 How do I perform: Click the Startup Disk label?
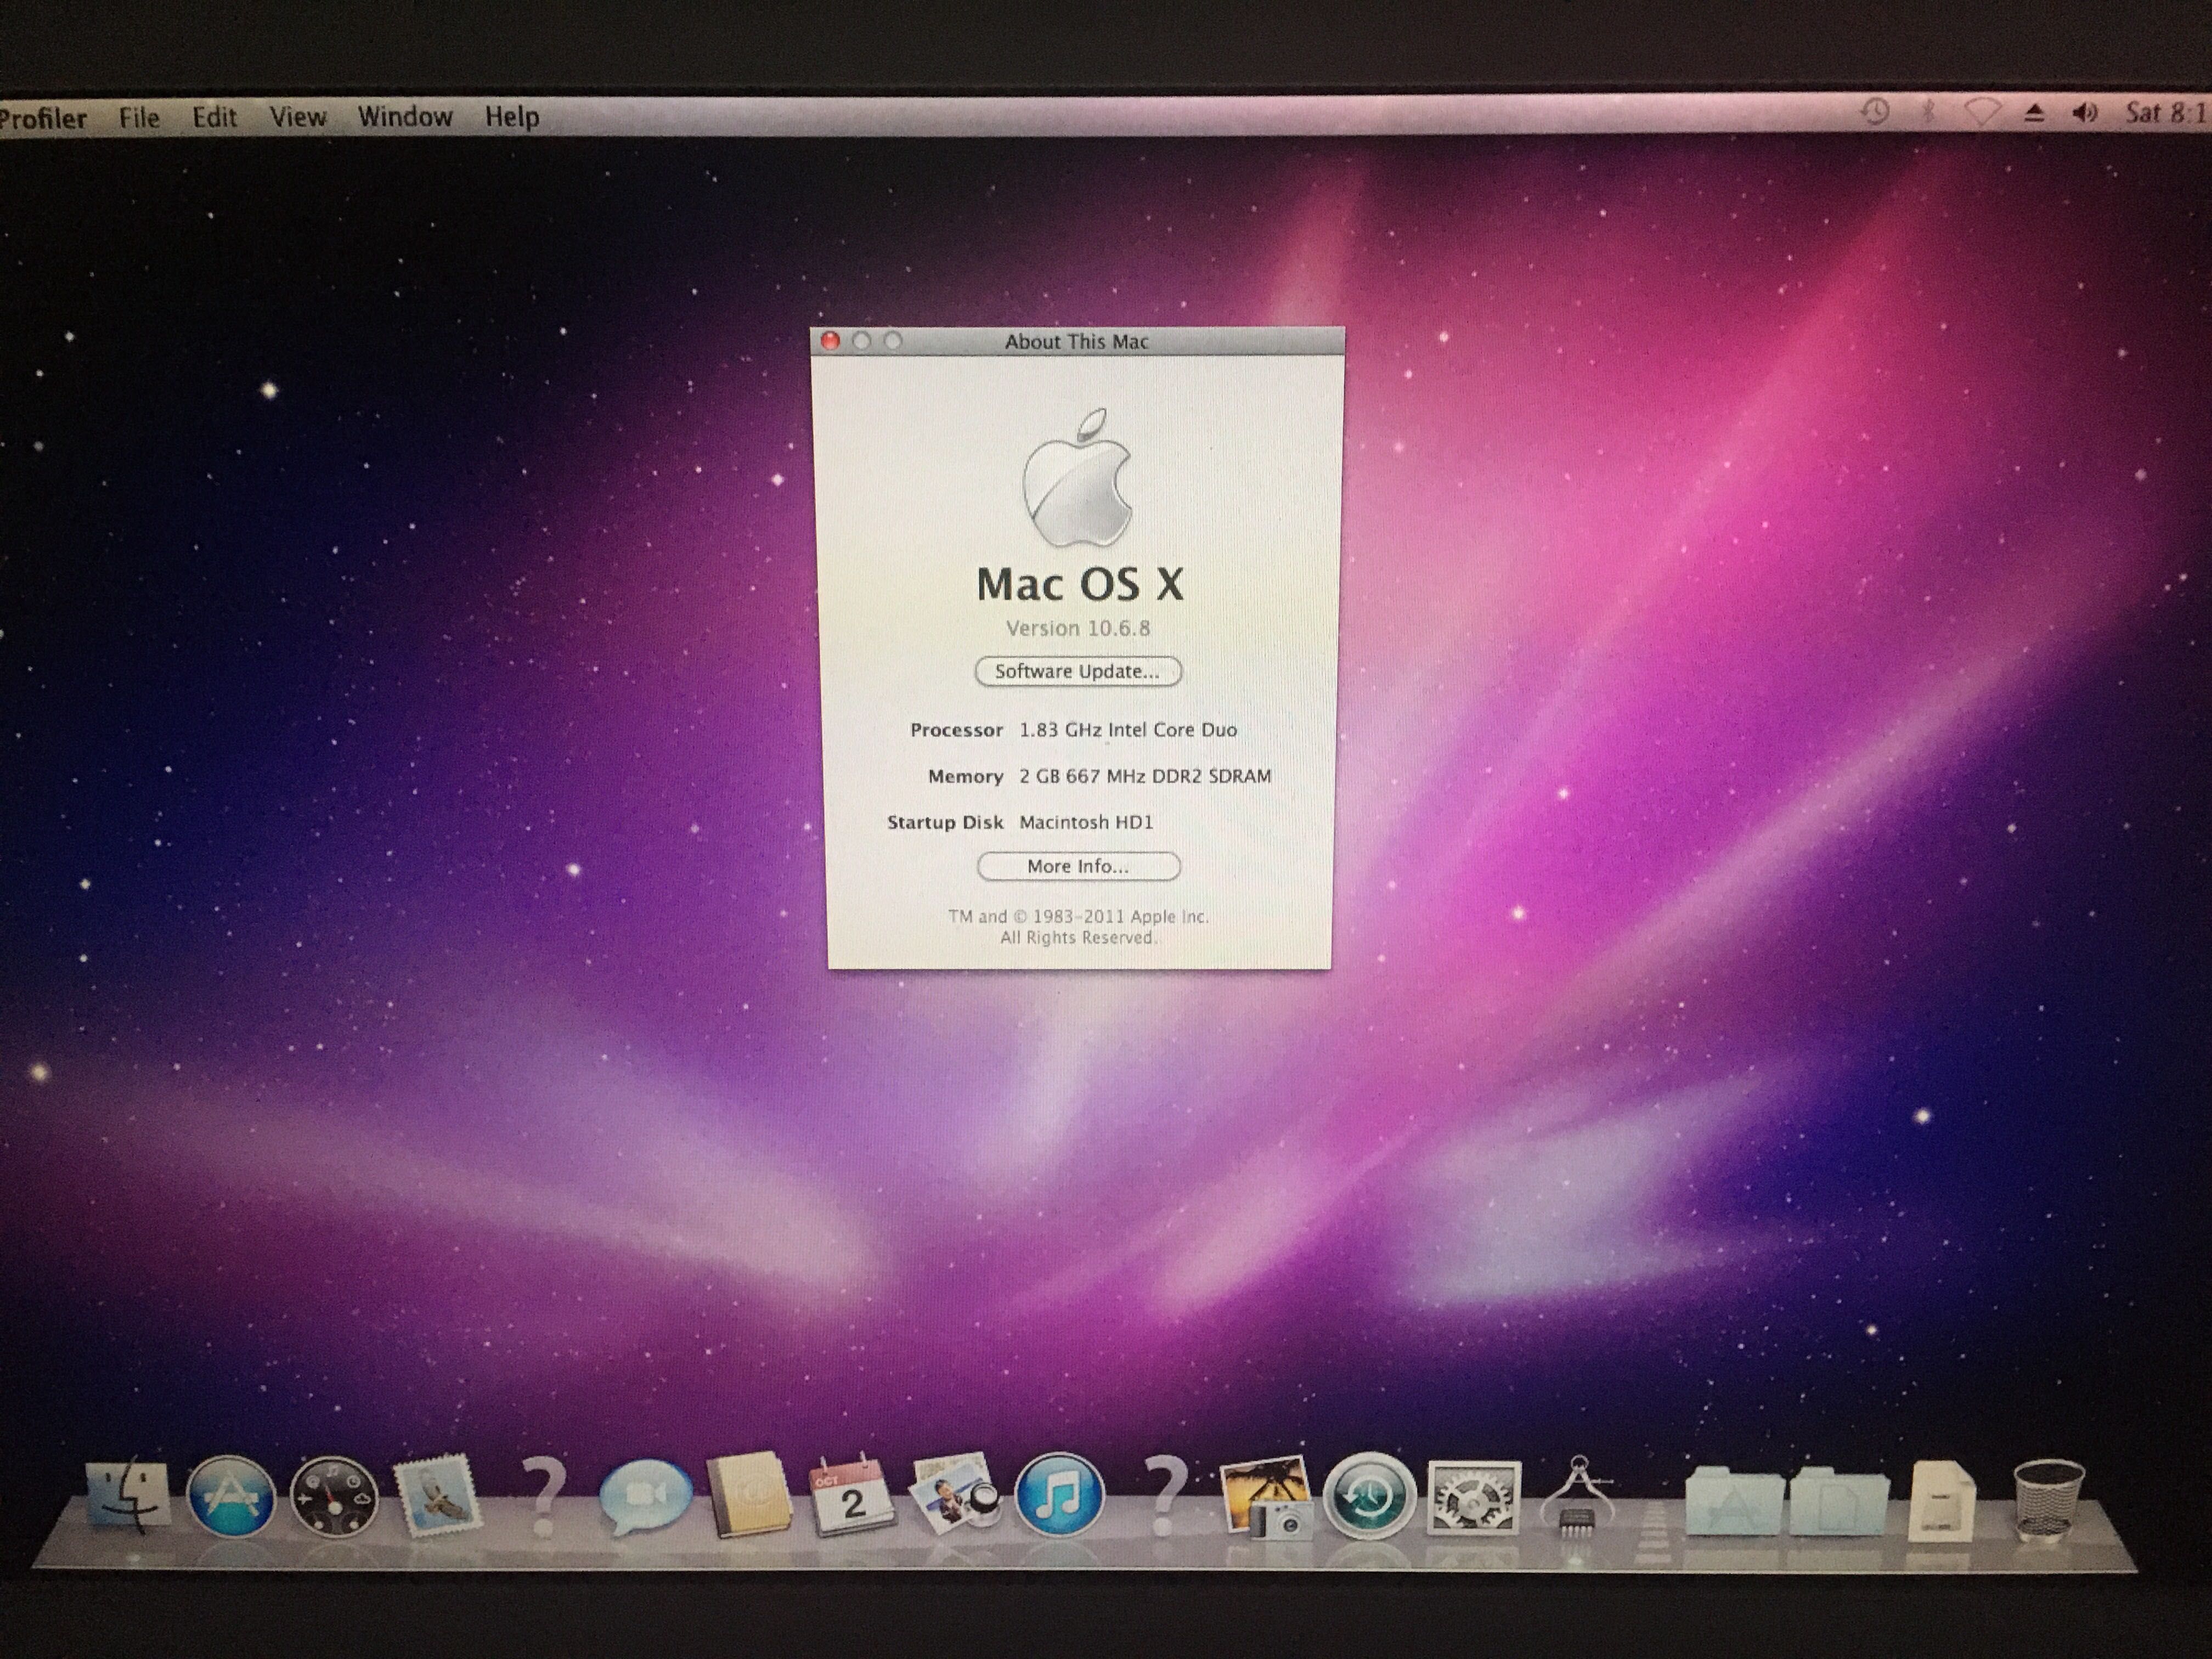[945, 822]
